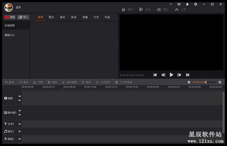The width and height of the screenshot is (227, 146).
Task: Click timeline ruler at 00:00:10;00
Action: [x=90, y=87]
